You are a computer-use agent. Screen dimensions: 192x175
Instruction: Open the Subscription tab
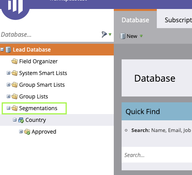coord(174,20)
